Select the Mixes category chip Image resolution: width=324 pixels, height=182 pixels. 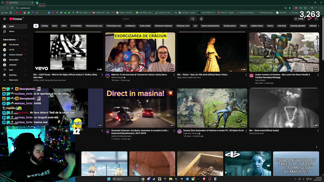(64, 26)
